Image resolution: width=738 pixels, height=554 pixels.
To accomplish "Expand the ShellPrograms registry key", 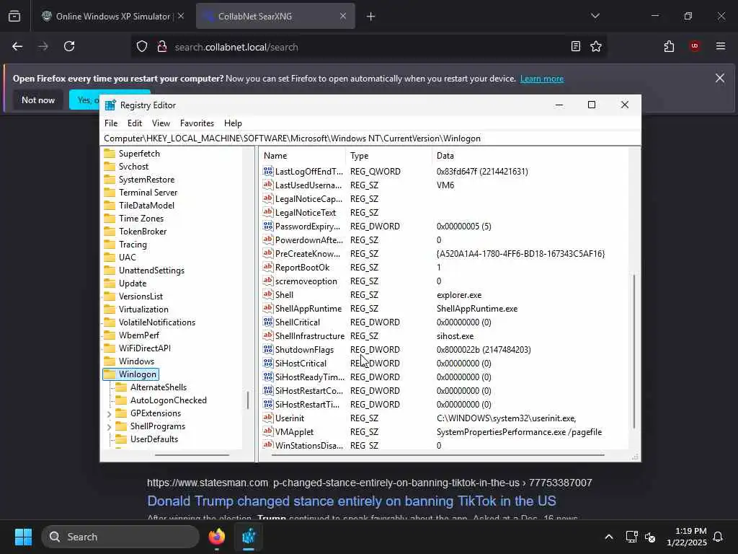I will tap(110, 427).
